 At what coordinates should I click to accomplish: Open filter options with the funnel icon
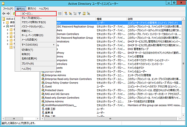click(x=79, y=13)
